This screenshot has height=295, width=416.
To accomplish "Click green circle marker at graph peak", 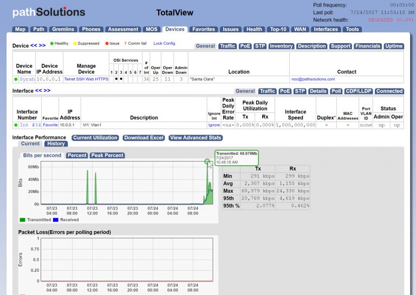I will coord(207,161).
